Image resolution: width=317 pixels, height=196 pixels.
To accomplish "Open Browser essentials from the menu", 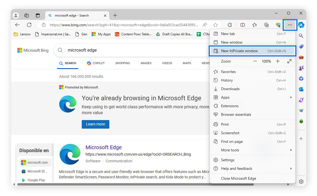I will 252,114.
